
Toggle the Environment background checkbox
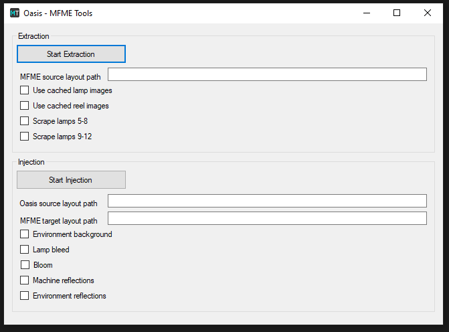point(24,234)
